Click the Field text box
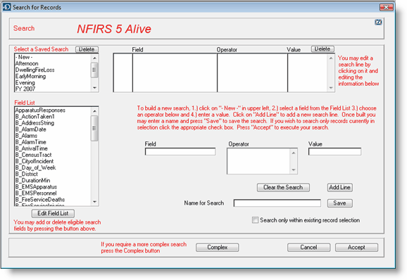This screenshot has width=407, height=280. [180, 152]
